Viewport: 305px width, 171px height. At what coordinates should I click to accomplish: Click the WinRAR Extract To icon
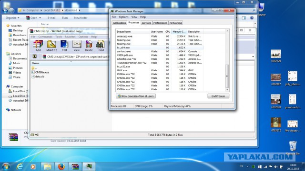[x=51, y=46]
